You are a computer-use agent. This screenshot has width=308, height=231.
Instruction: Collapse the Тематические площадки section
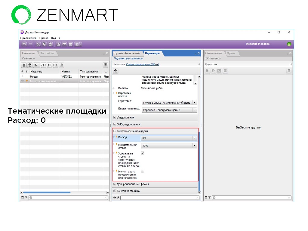[115, 131]
